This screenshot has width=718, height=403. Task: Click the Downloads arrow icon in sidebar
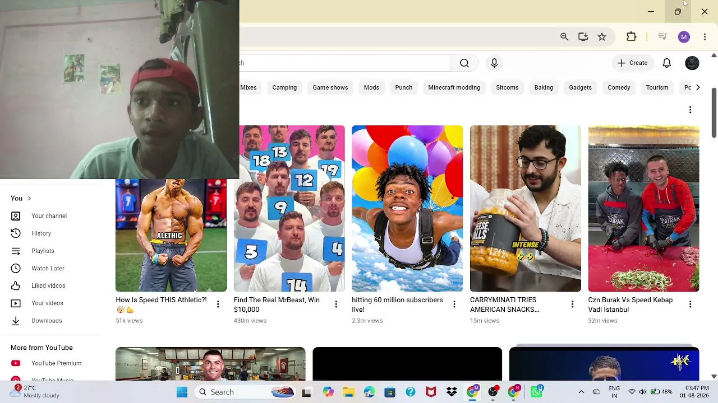[16, 321]
